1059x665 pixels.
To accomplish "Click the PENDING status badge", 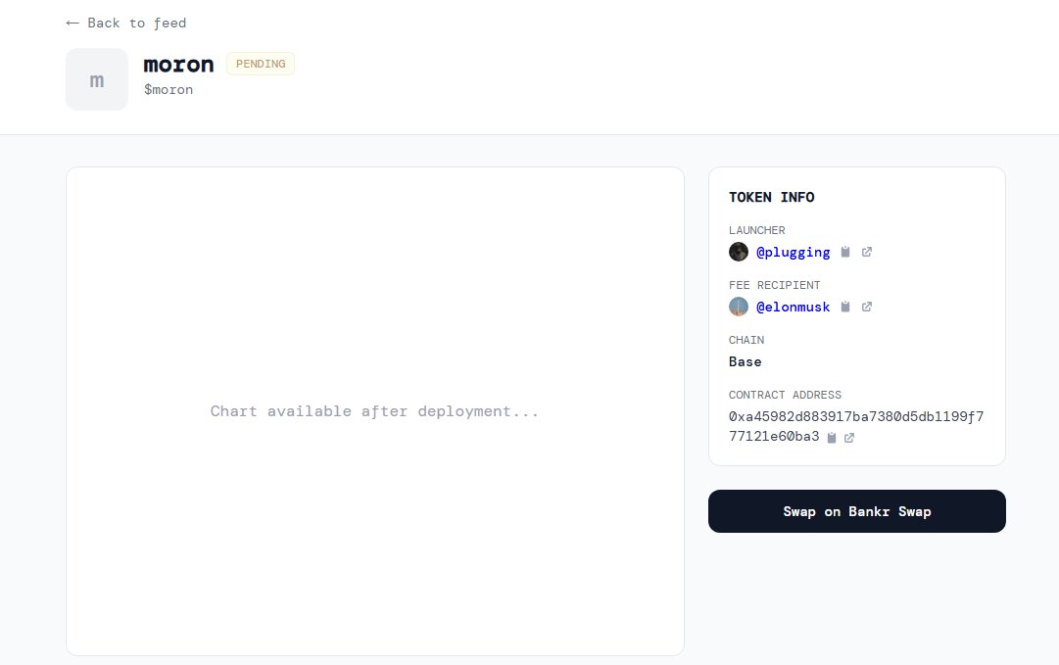I will [x=261, y=64].
